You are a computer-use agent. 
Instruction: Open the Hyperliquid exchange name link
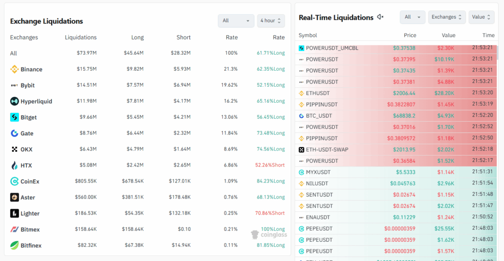click(36, 101)
